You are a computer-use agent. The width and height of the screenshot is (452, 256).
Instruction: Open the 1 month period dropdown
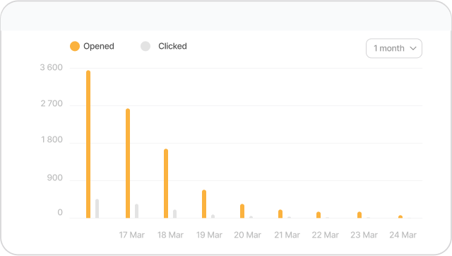[394, 48]
